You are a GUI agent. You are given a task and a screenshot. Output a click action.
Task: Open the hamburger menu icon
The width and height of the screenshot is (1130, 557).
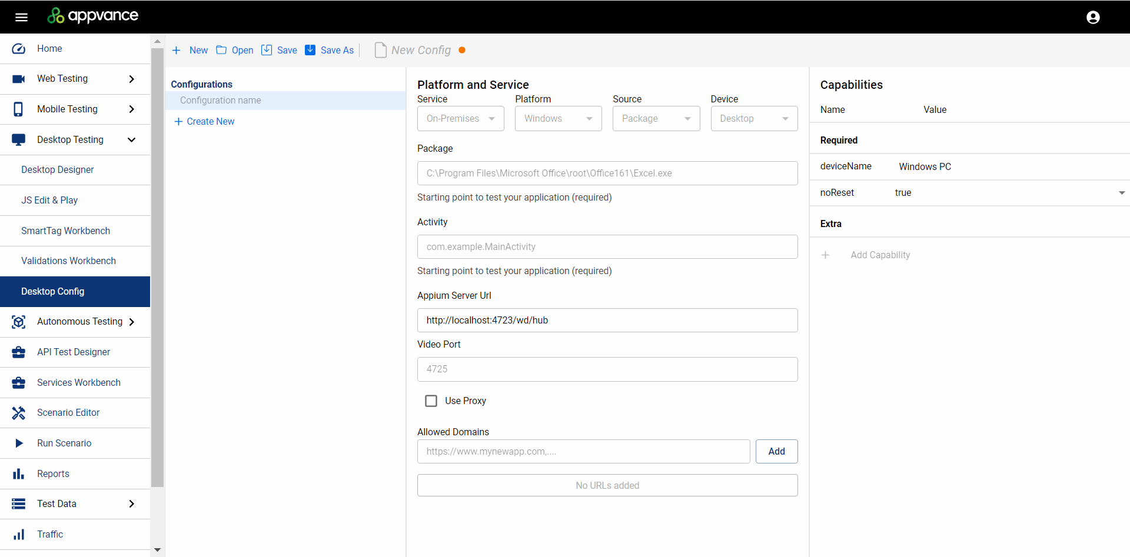click(21, 17)
